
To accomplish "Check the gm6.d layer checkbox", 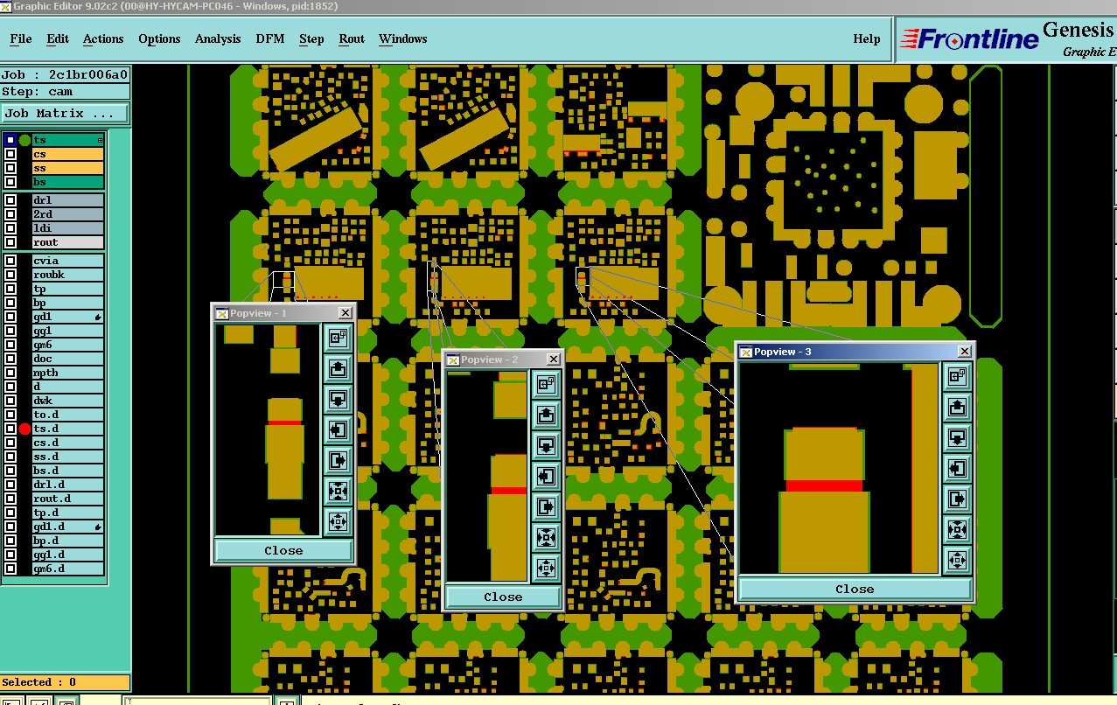I will pyautogui.click(x=10, y=569).
